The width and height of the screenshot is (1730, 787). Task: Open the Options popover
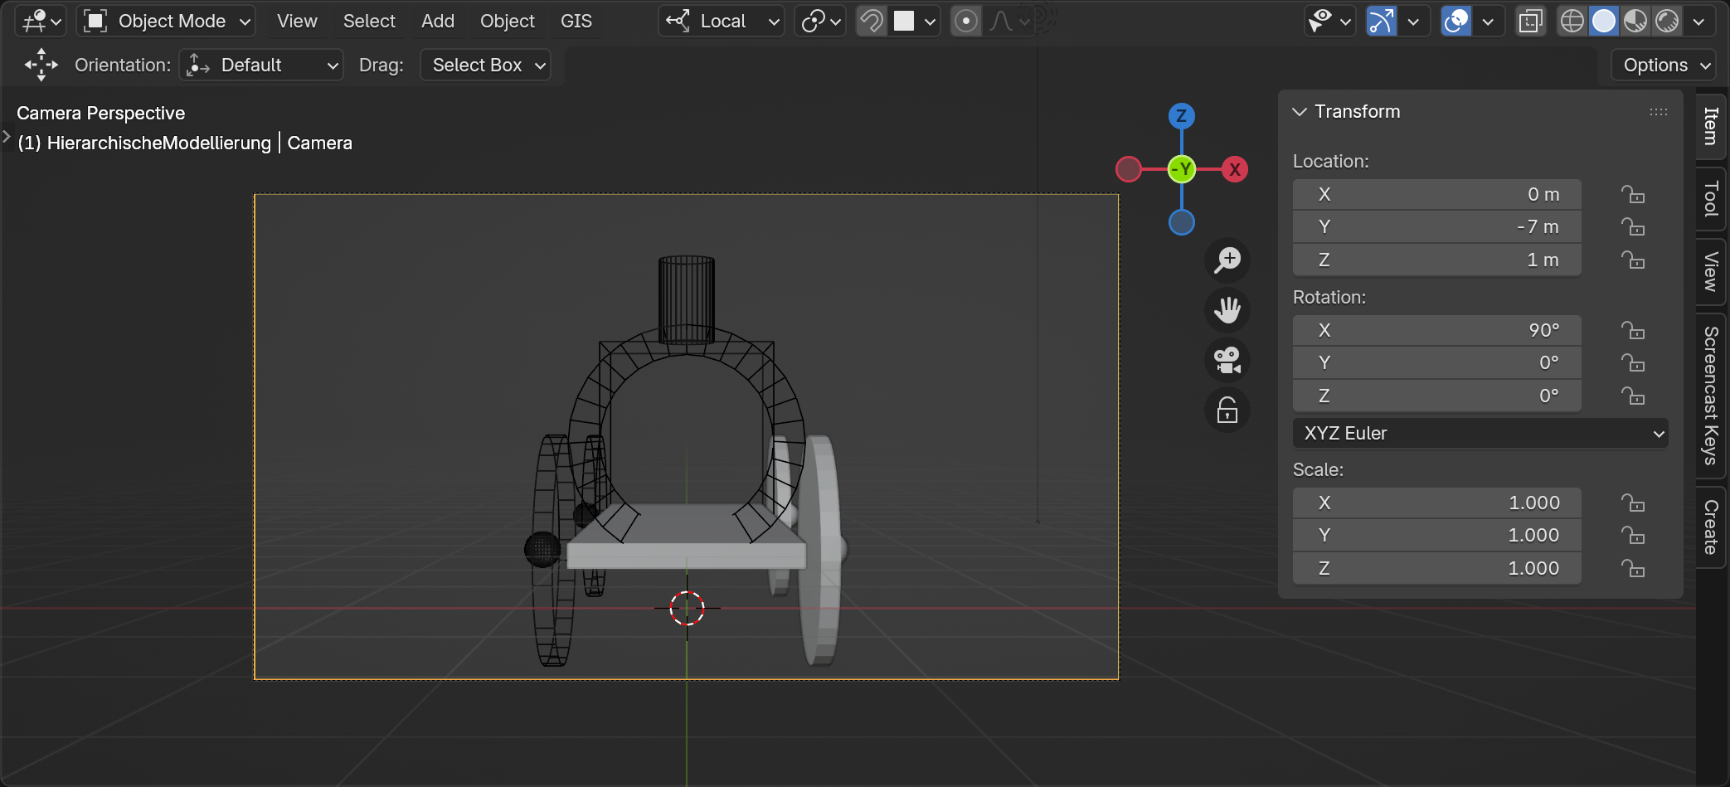click(1666, 65)
